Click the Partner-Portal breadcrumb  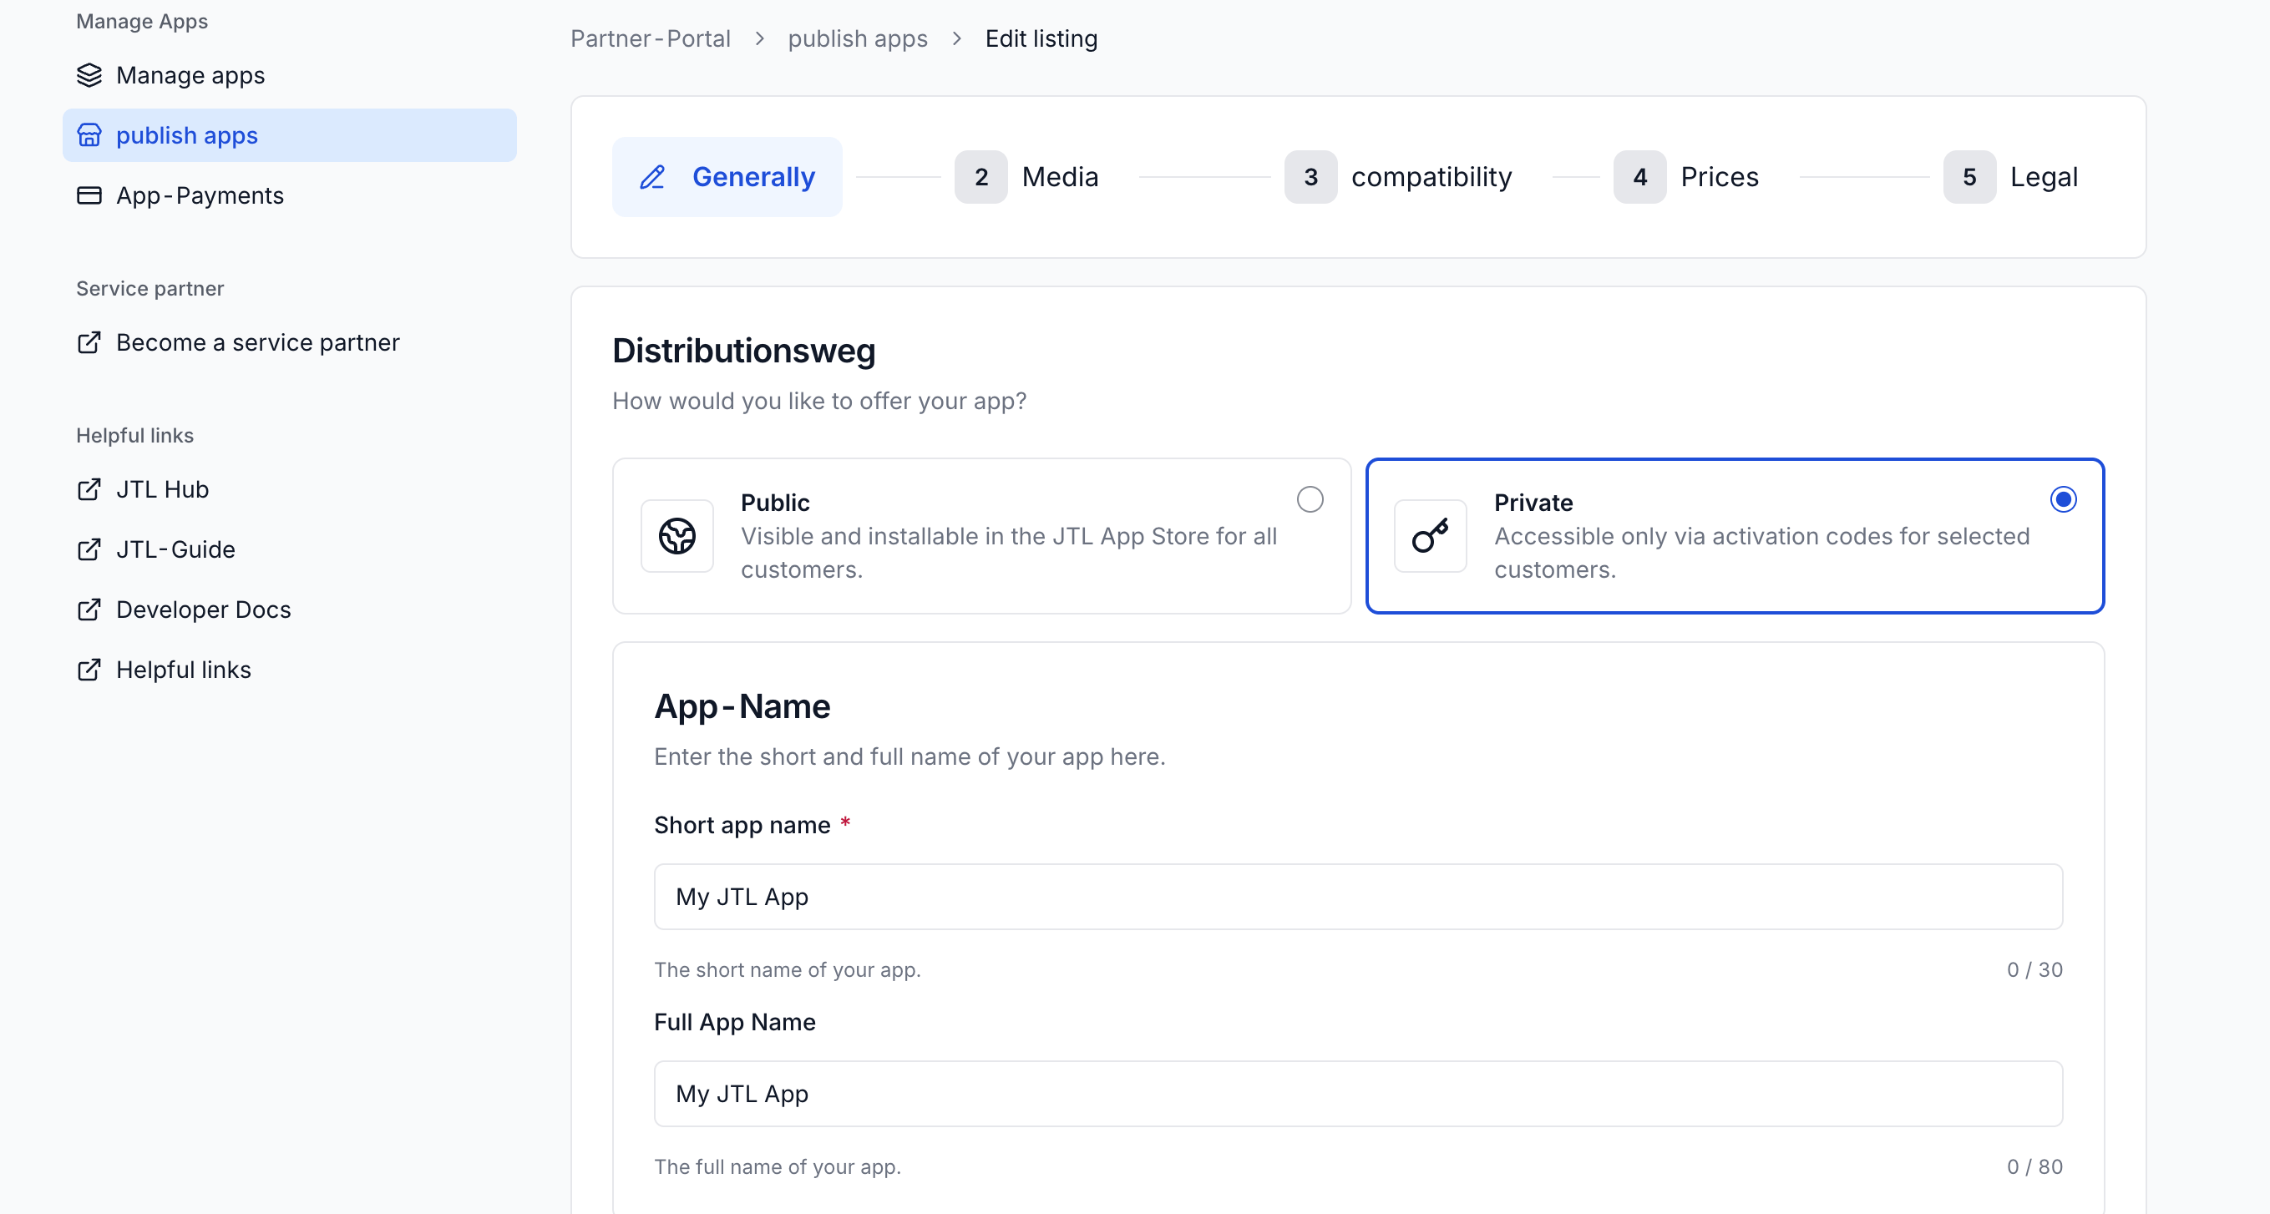tap(651, 38)
